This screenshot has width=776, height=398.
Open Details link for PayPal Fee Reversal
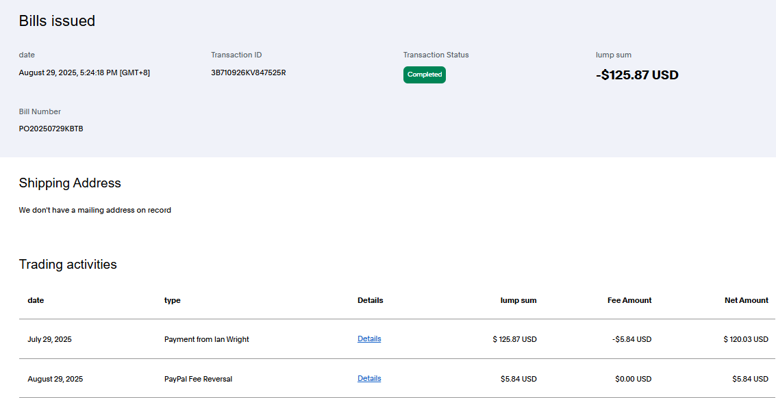369,378
